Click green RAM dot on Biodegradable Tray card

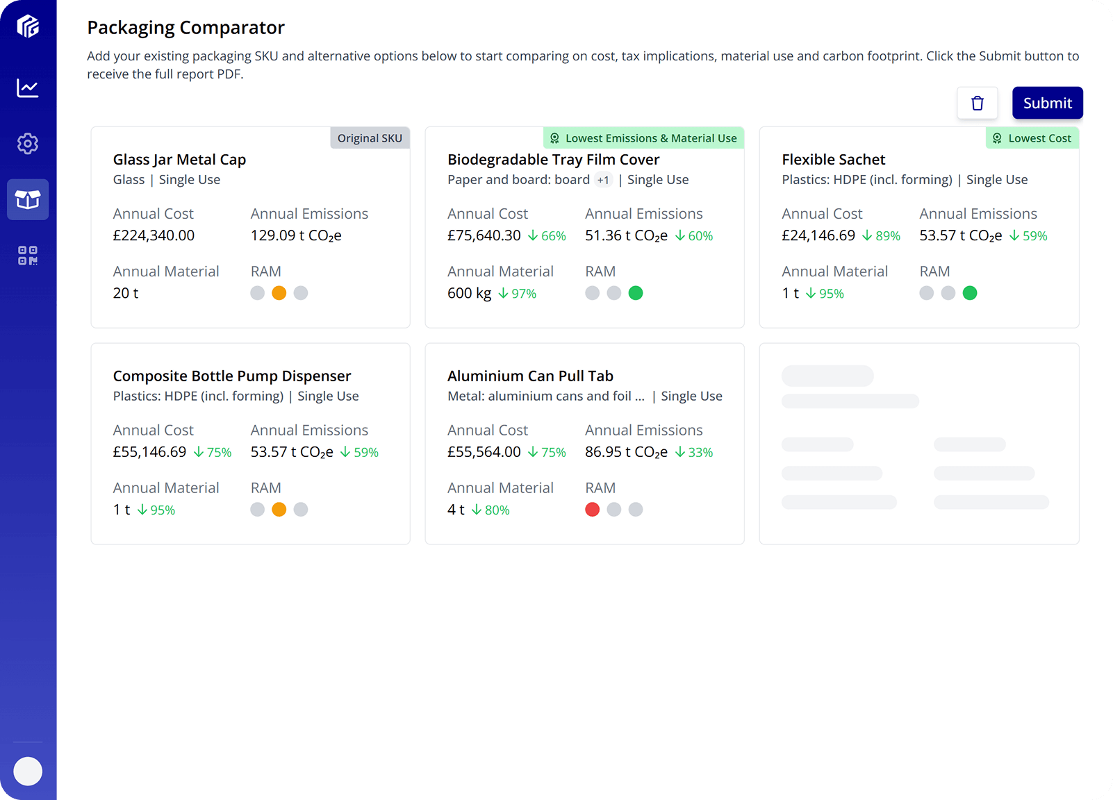635,293
